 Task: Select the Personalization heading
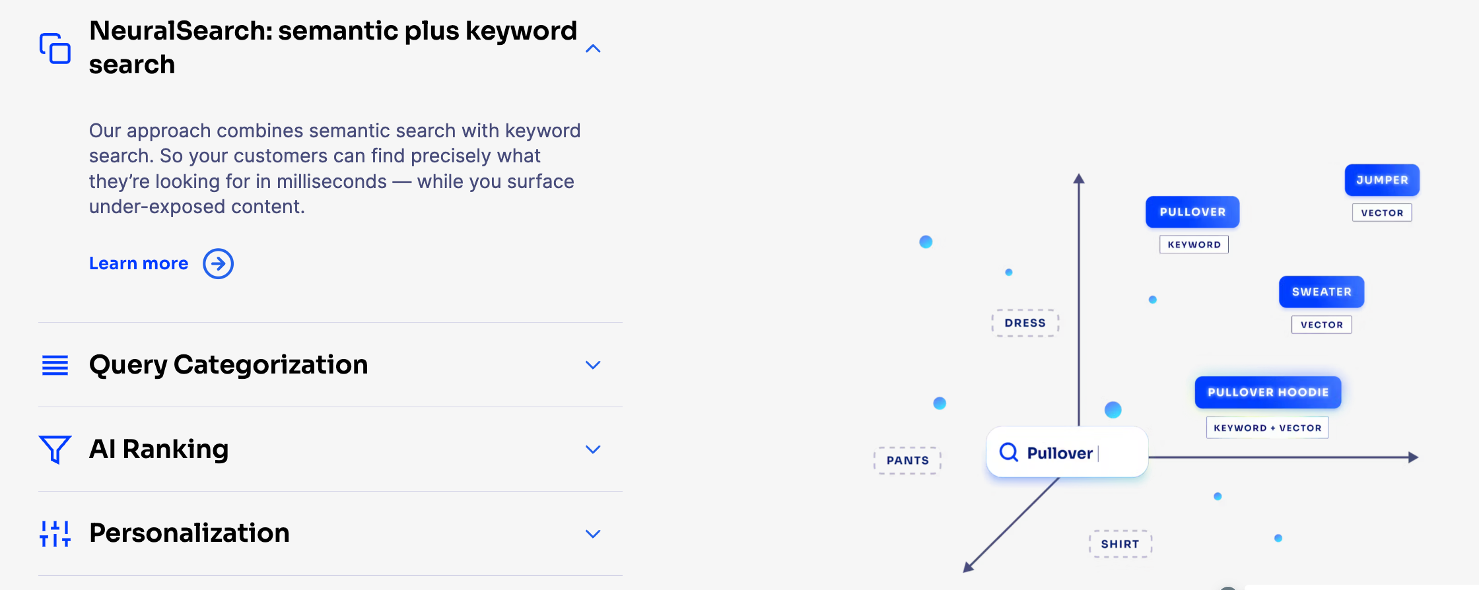[x=189, y=533]
